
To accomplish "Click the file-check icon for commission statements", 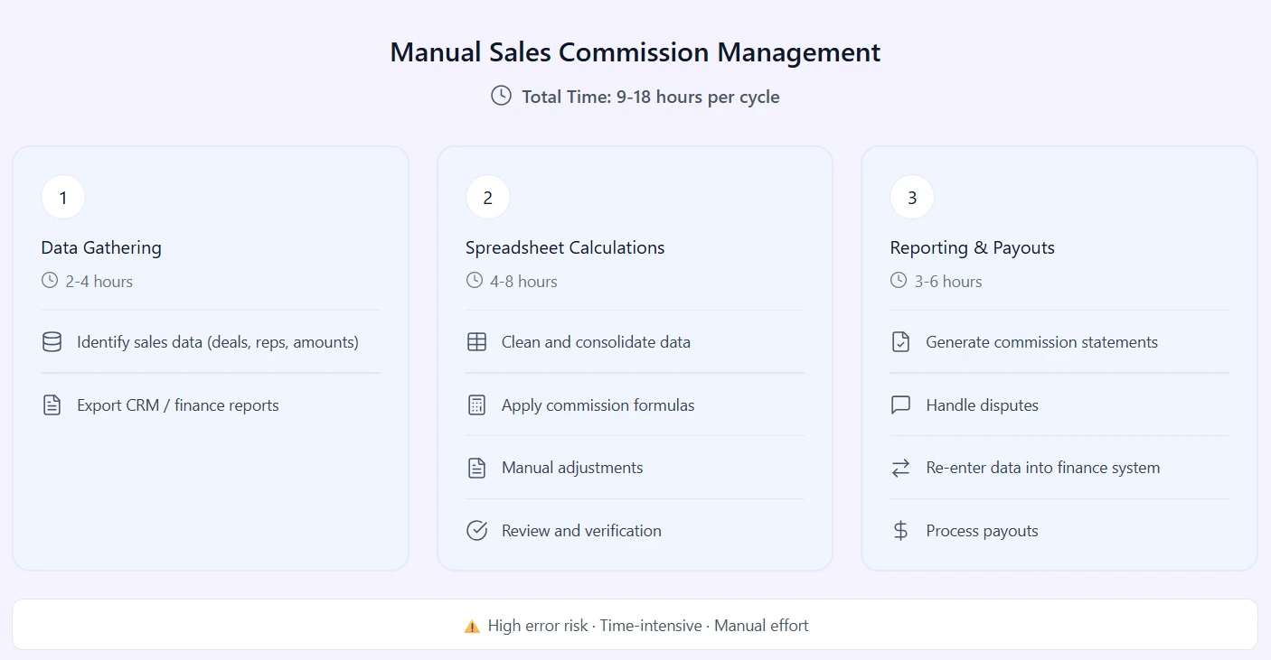I will tap(900, 342).
